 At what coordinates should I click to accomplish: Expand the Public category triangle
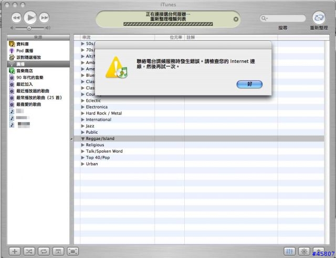(83, 132)
